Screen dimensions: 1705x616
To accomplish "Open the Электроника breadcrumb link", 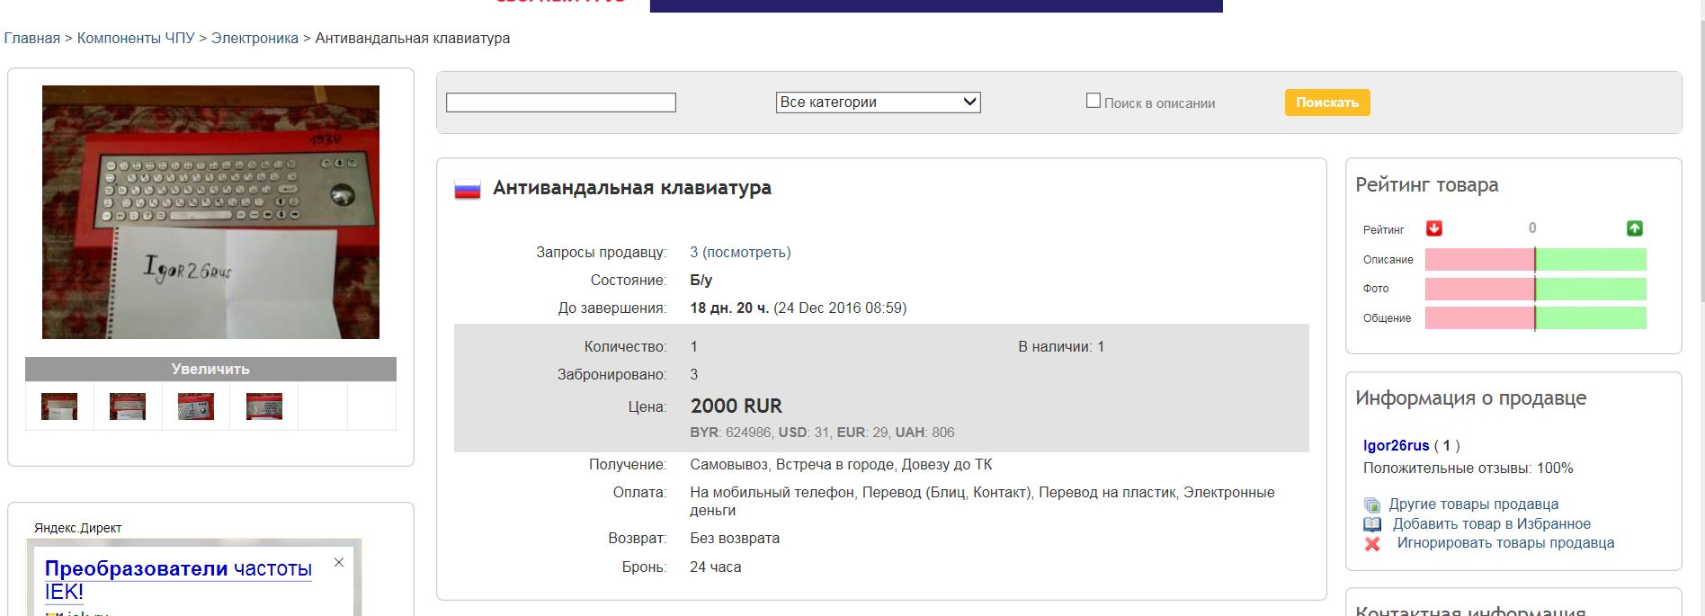I will 254,38.
